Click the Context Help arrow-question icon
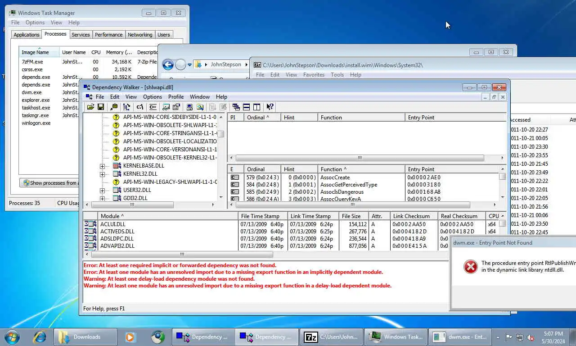Screen dimensions: 576x346 point(270,107)
